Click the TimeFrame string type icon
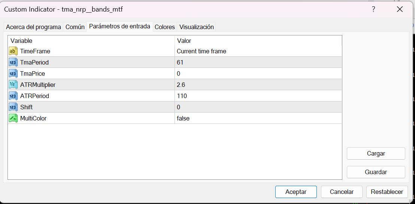Screen dimensions: 415x204 [x=13, y=51]
